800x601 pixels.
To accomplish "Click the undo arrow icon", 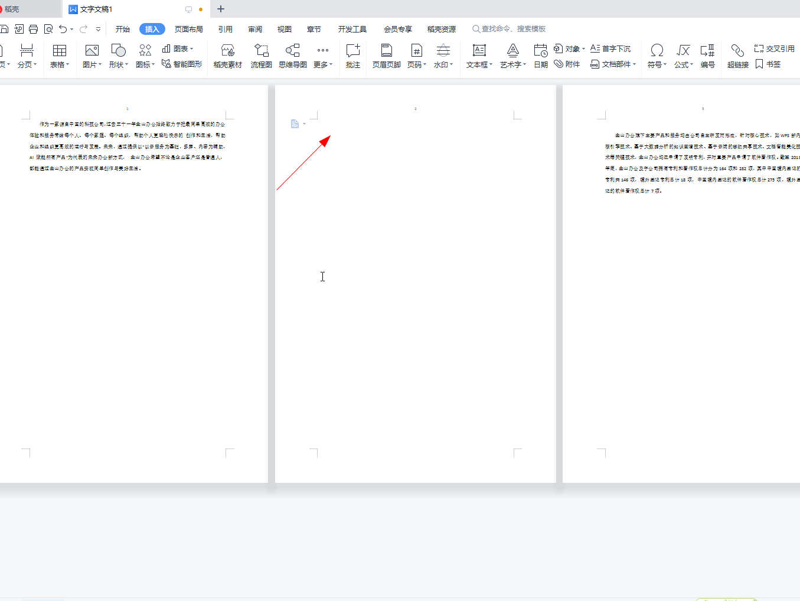I will click(63, 29).
